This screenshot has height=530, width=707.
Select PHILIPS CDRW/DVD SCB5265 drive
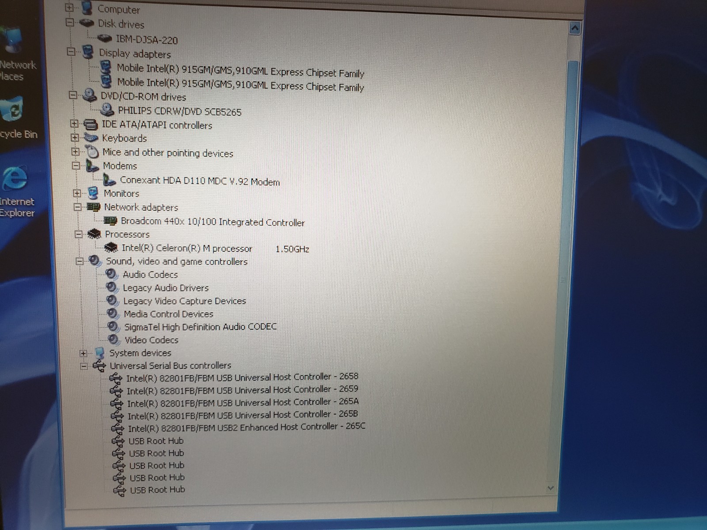(180, 111)
